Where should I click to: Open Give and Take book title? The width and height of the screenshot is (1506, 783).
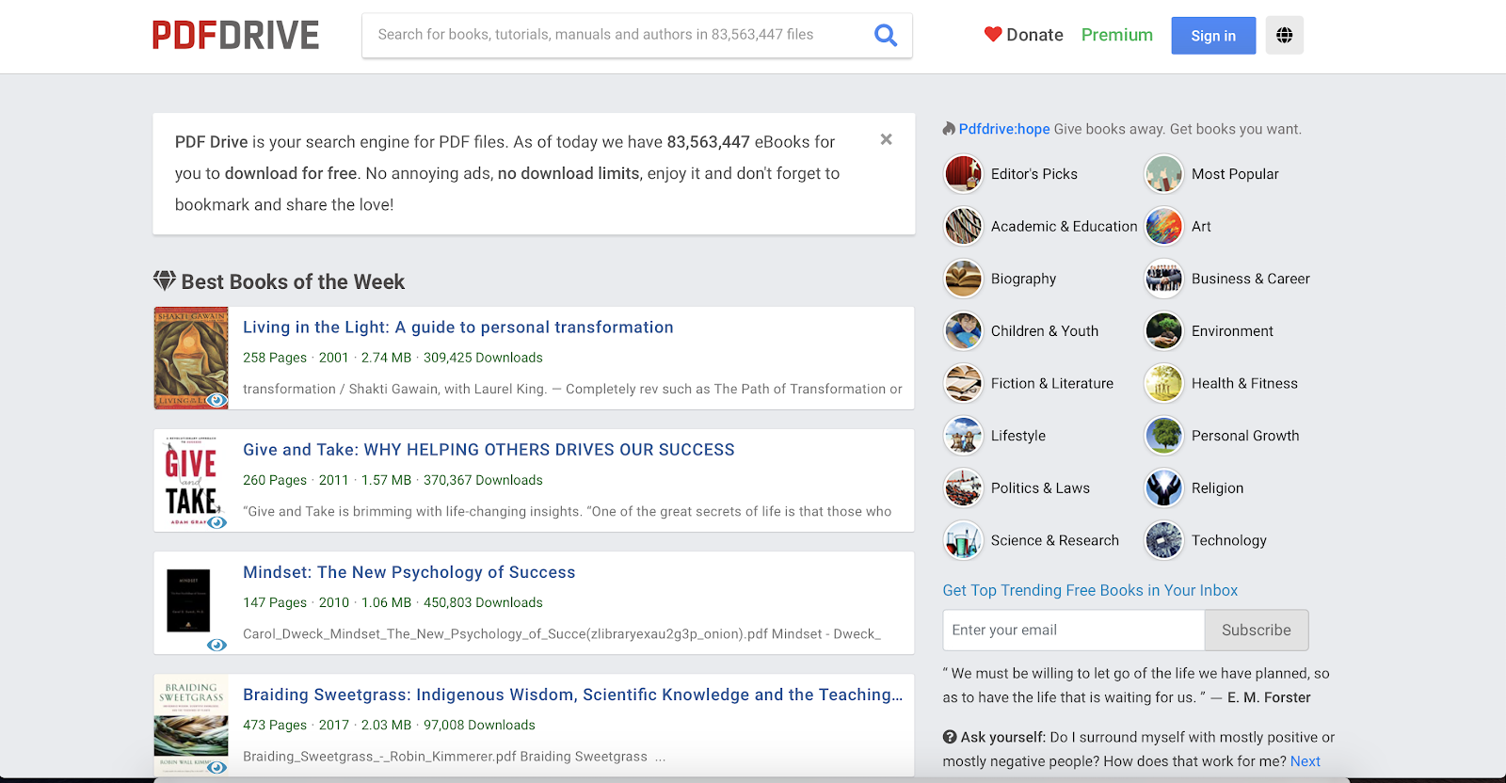coord(489,450)
